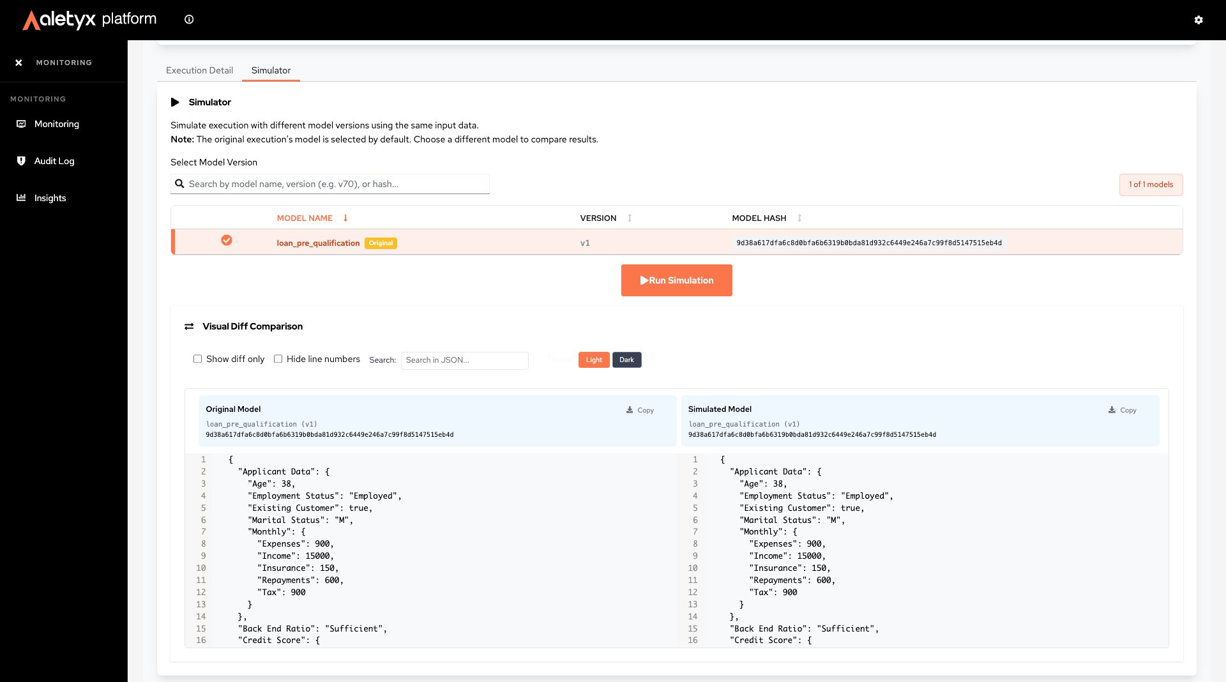Click the Select Model Version label
The image size is (1226, 682).
(x=214, y=162)
